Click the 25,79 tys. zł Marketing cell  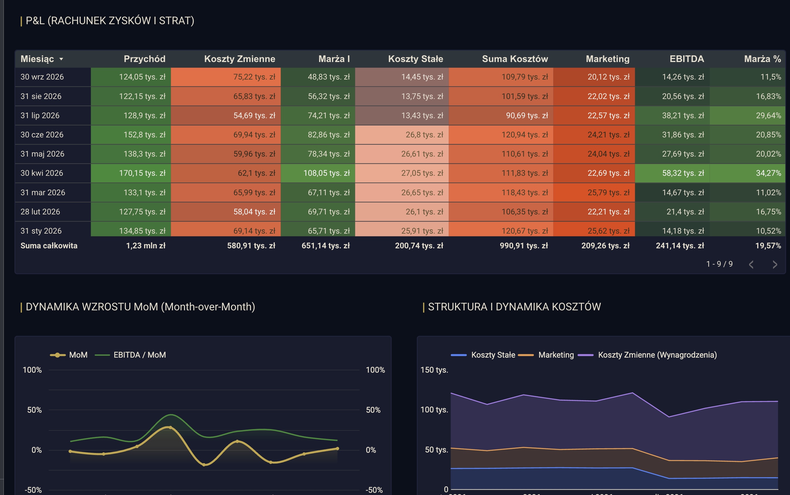(x=594, y=192)
